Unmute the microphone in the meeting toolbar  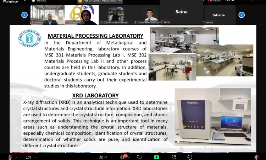click(x=10, y=157)
